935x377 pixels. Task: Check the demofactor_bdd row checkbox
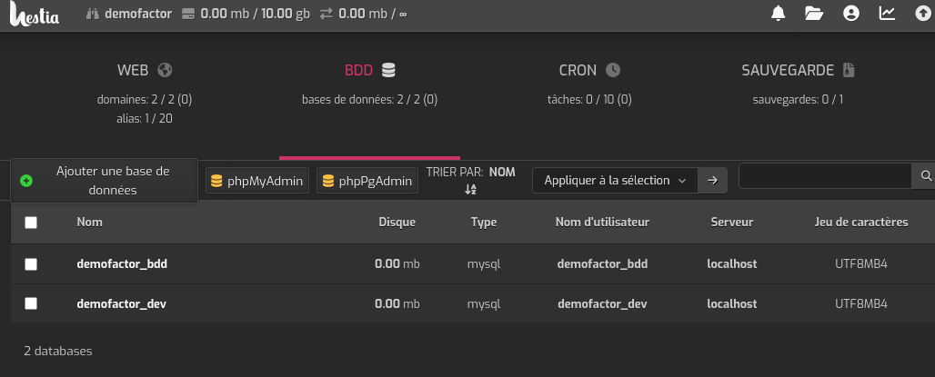pos(31,264)
